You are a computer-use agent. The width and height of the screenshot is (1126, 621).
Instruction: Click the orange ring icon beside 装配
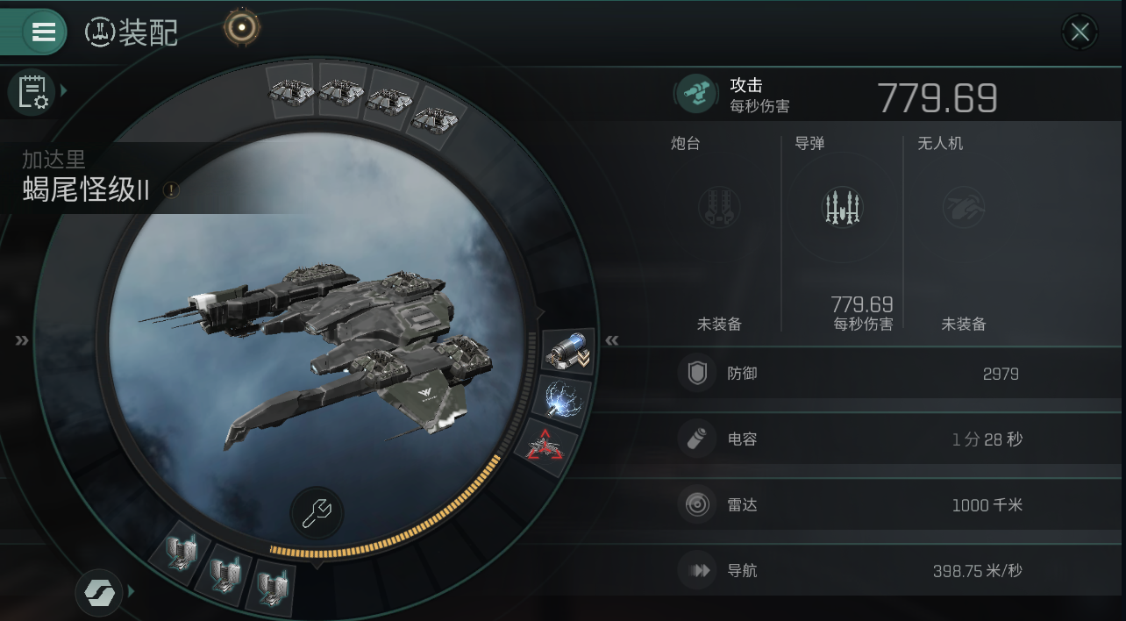point(240,28)
